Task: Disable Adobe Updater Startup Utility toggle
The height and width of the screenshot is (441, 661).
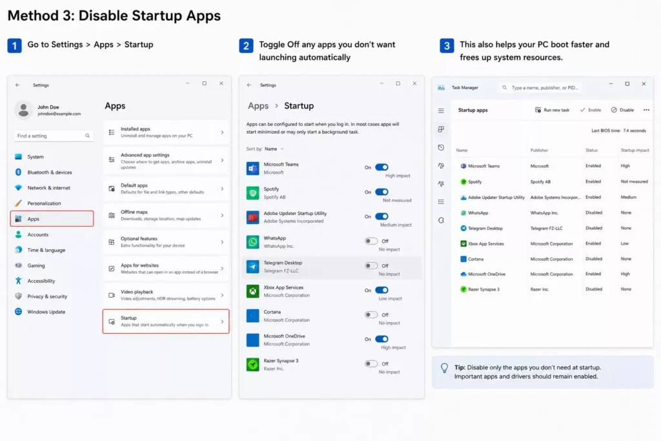Action: [381, 216]
